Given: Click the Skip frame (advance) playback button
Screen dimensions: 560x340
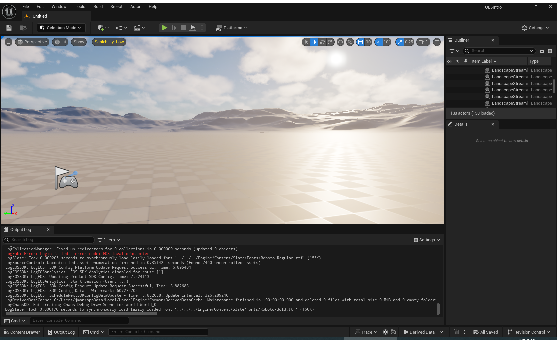Looking at the screenshot, I should 174,28.
